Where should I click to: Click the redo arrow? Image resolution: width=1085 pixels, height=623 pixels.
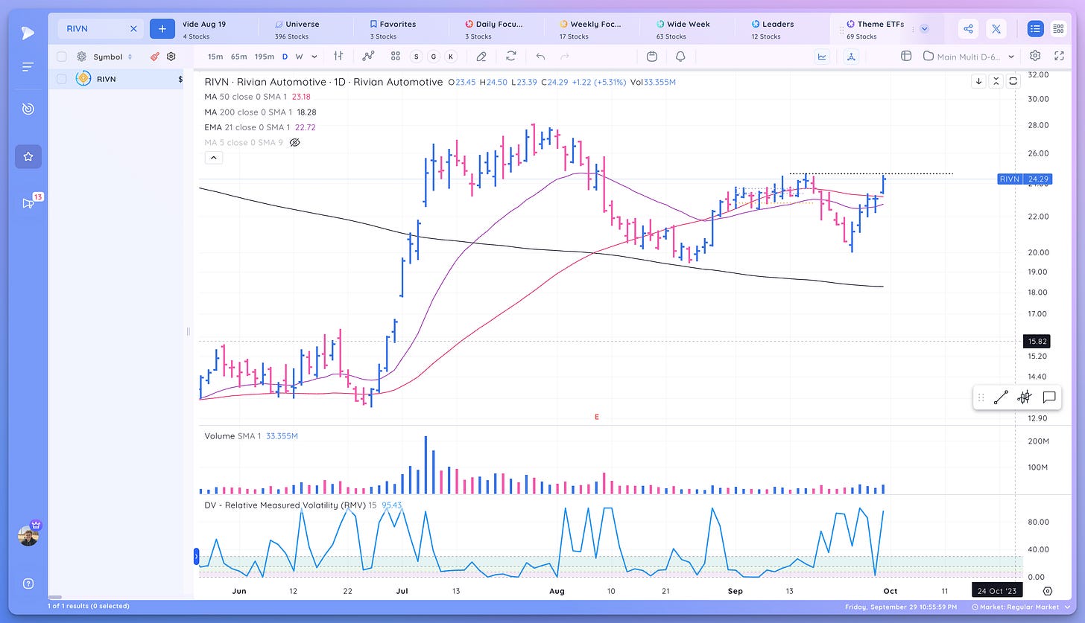564,56
